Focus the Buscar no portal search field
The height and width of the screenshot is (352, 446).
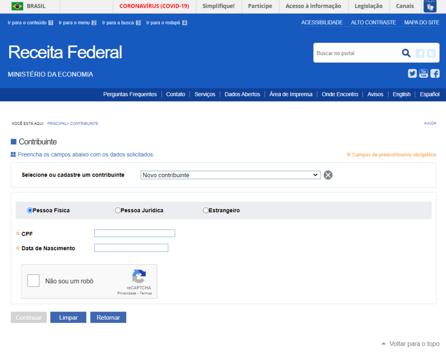356,53
